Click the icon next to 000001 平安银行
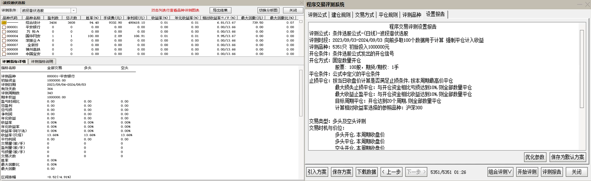The image size is (591, 181). pos(4,27)
